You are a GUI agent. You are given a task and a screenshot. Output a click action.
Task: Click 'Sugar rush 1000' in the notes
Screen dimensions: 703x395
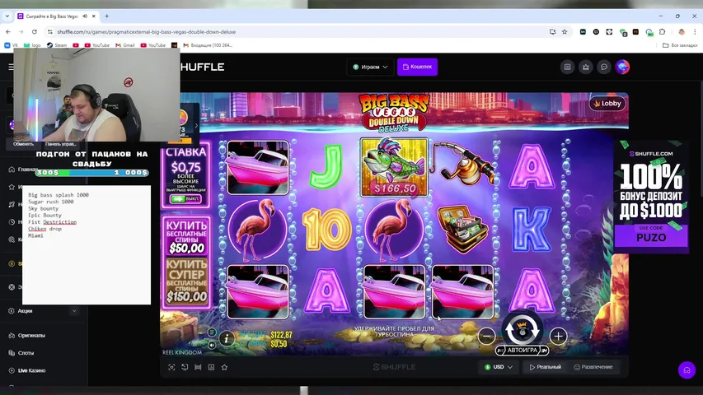coord(50,202)
